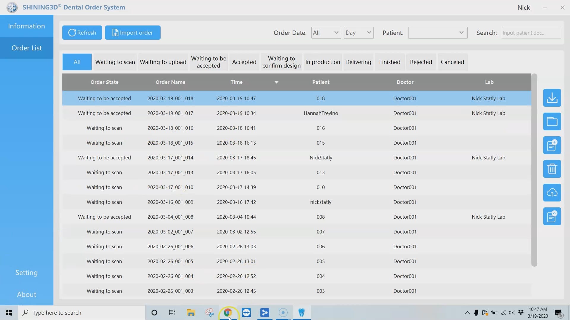Click the Windows taskbar search box
Image resolution: width=570 pixels, height=320 pixels.
[x=82, y=313]
